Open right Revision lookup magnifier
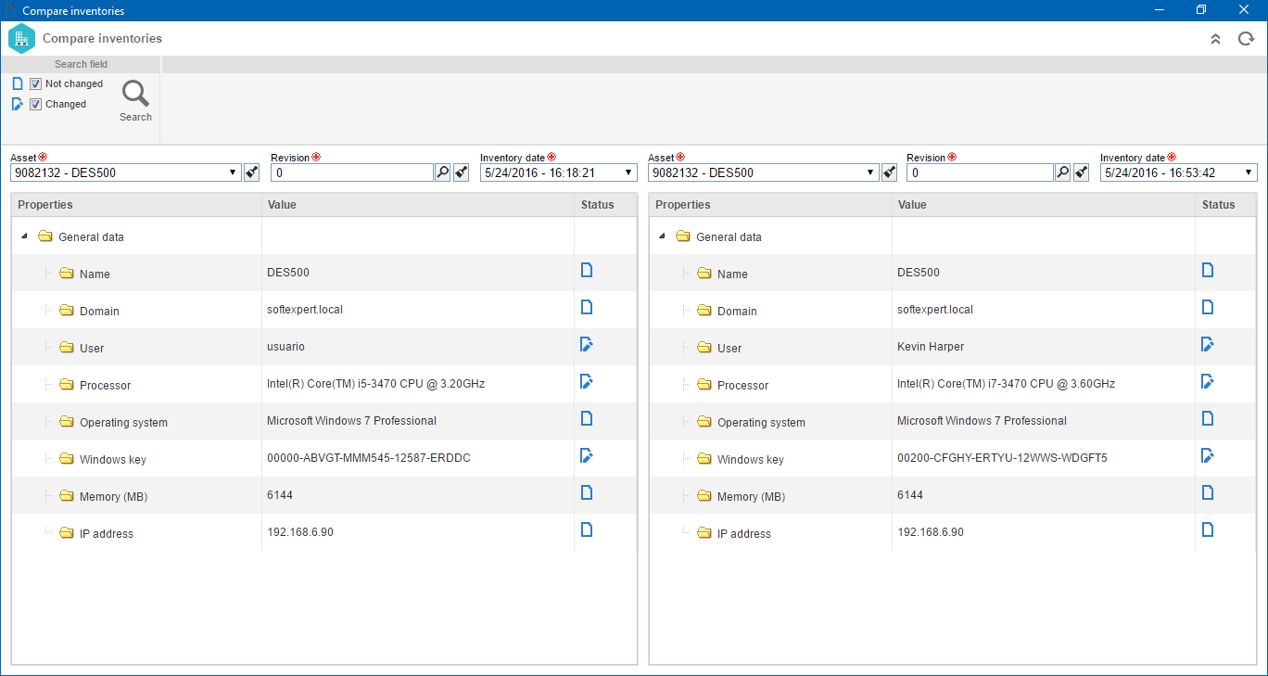This screenshot has height=676, width=1268. click(x=1063, y=172)
